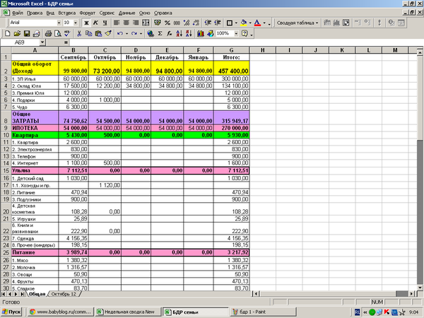Click the Save icon in the toolbar
424x318 pixels.
(x=27, y=33)
